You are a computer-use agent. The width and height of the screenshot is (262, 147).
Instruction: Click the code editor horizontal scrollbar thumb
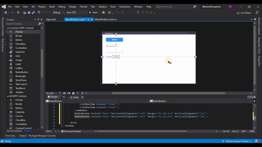(x=142, y=131)
